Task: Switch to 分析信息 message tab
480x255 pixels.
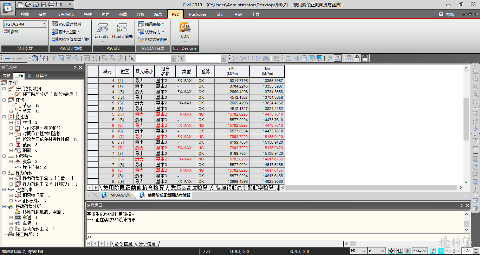Action: [x=147, y=244]
